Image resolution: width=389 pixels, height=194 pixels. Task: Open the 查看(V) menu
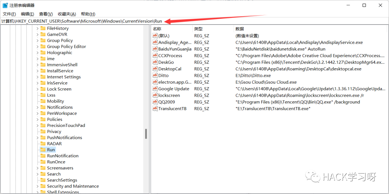46,14
